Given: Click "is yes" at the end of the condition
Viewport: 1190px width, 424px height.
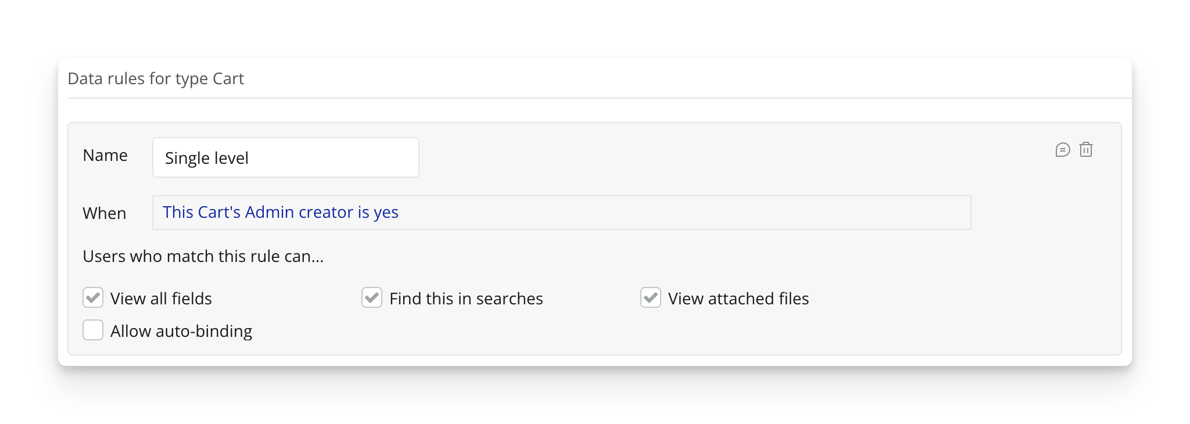Looking at the screenshot, I should (x=378, y=213).
